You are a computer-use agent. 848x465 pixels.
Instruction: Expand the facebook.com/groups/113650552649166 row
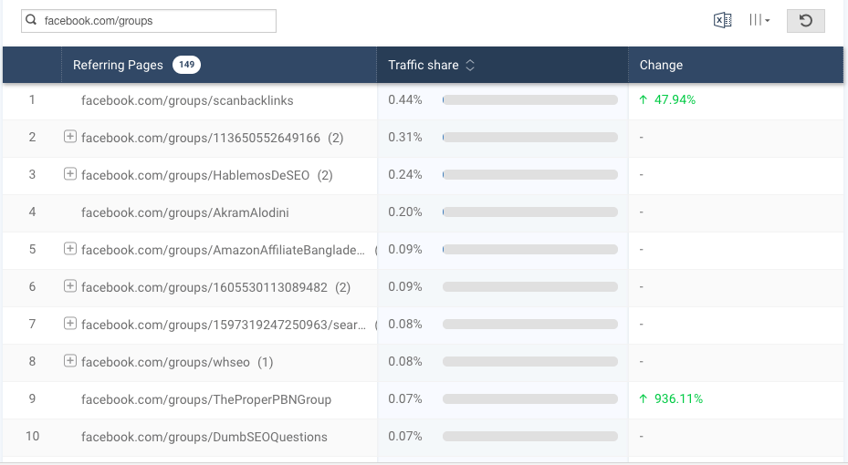coord(70,137)
